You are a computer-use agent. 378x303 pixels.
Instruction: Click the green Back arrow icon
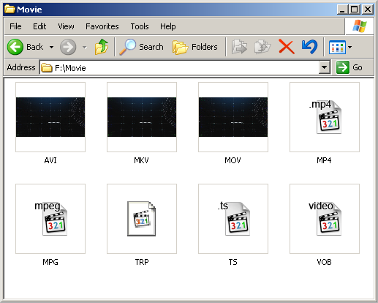click(15, 47)
